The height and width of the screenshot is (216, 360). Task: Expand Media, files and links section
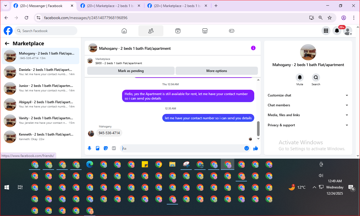(x=308, y=115)
